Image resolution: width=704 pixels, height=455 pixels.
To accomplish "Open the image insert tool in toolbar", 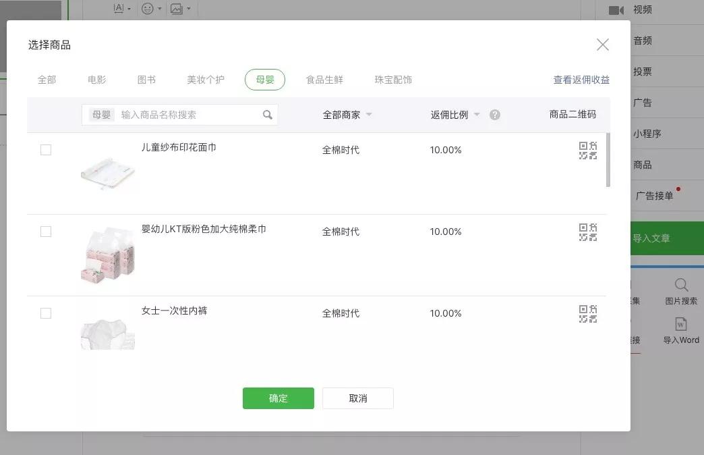I will (177, 9).
